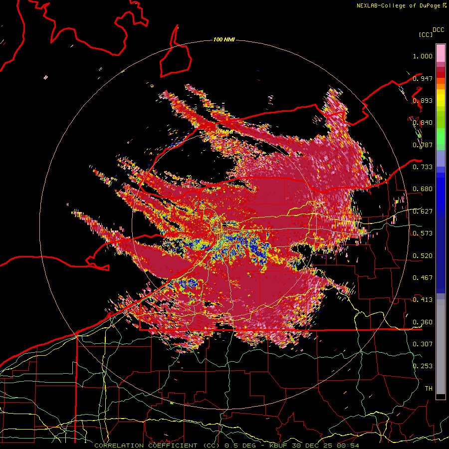Click the light pink segment at the top of the color bar
This screenshot has width=449, height=449.
click(x=441, y=53)
